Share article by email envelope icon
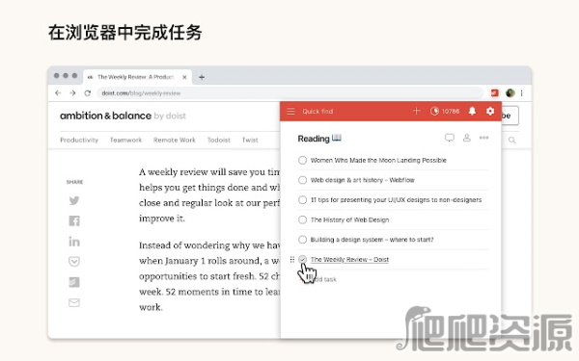 click(x=74, y=303)
